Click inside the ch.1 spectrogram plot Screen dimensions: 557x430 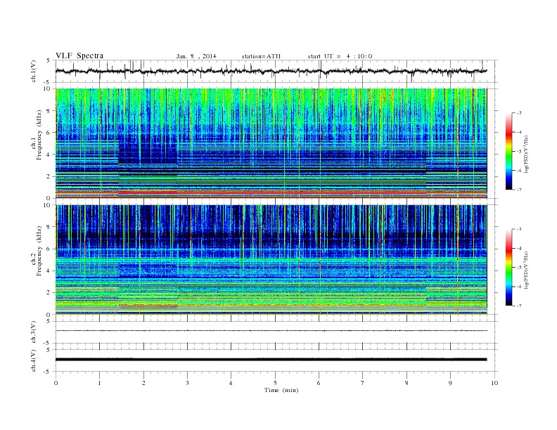pos(271,143)
